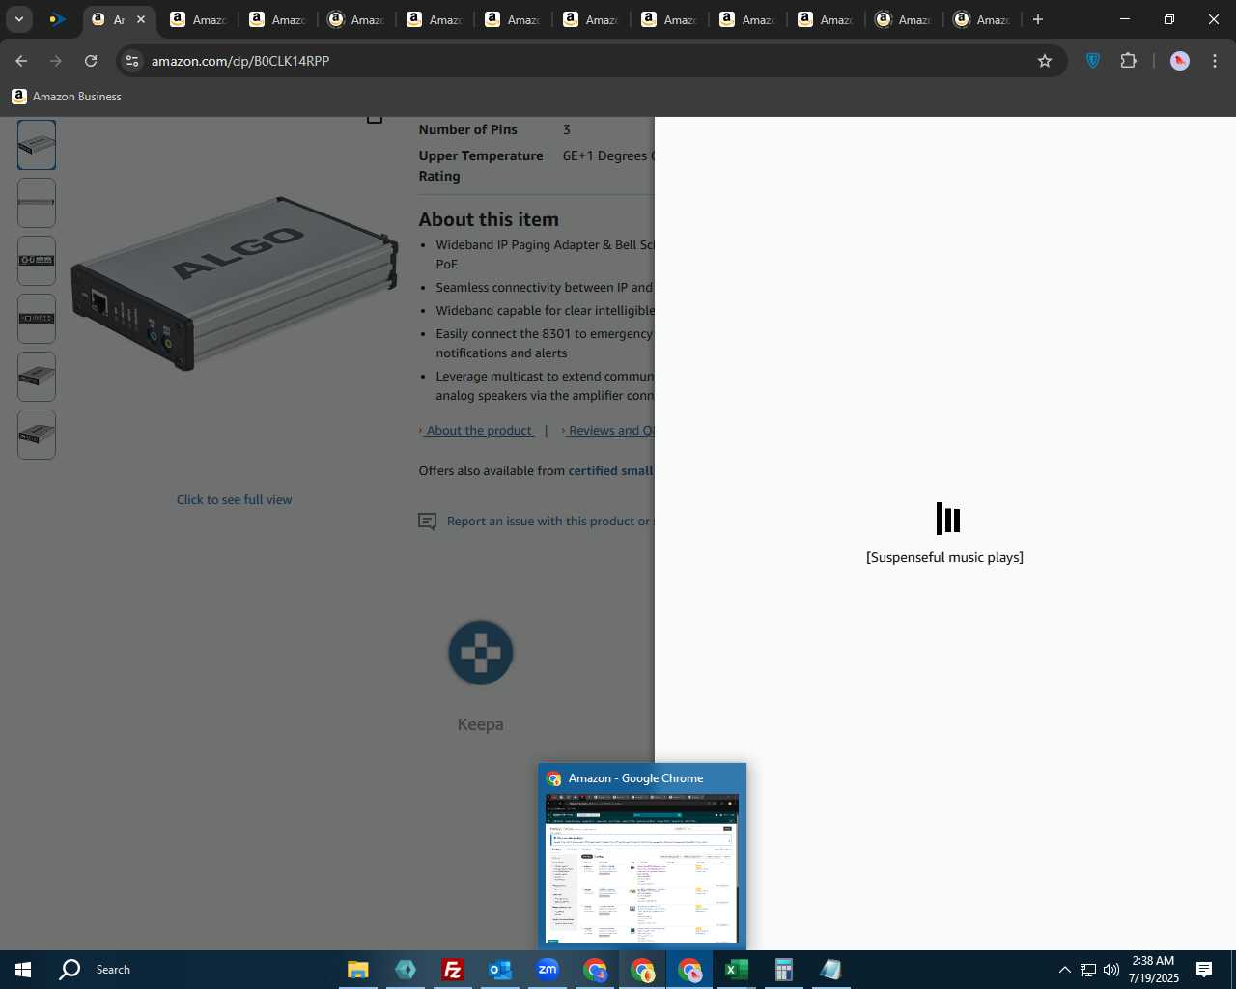Open Outlook from the taskbar

point(500,970)
